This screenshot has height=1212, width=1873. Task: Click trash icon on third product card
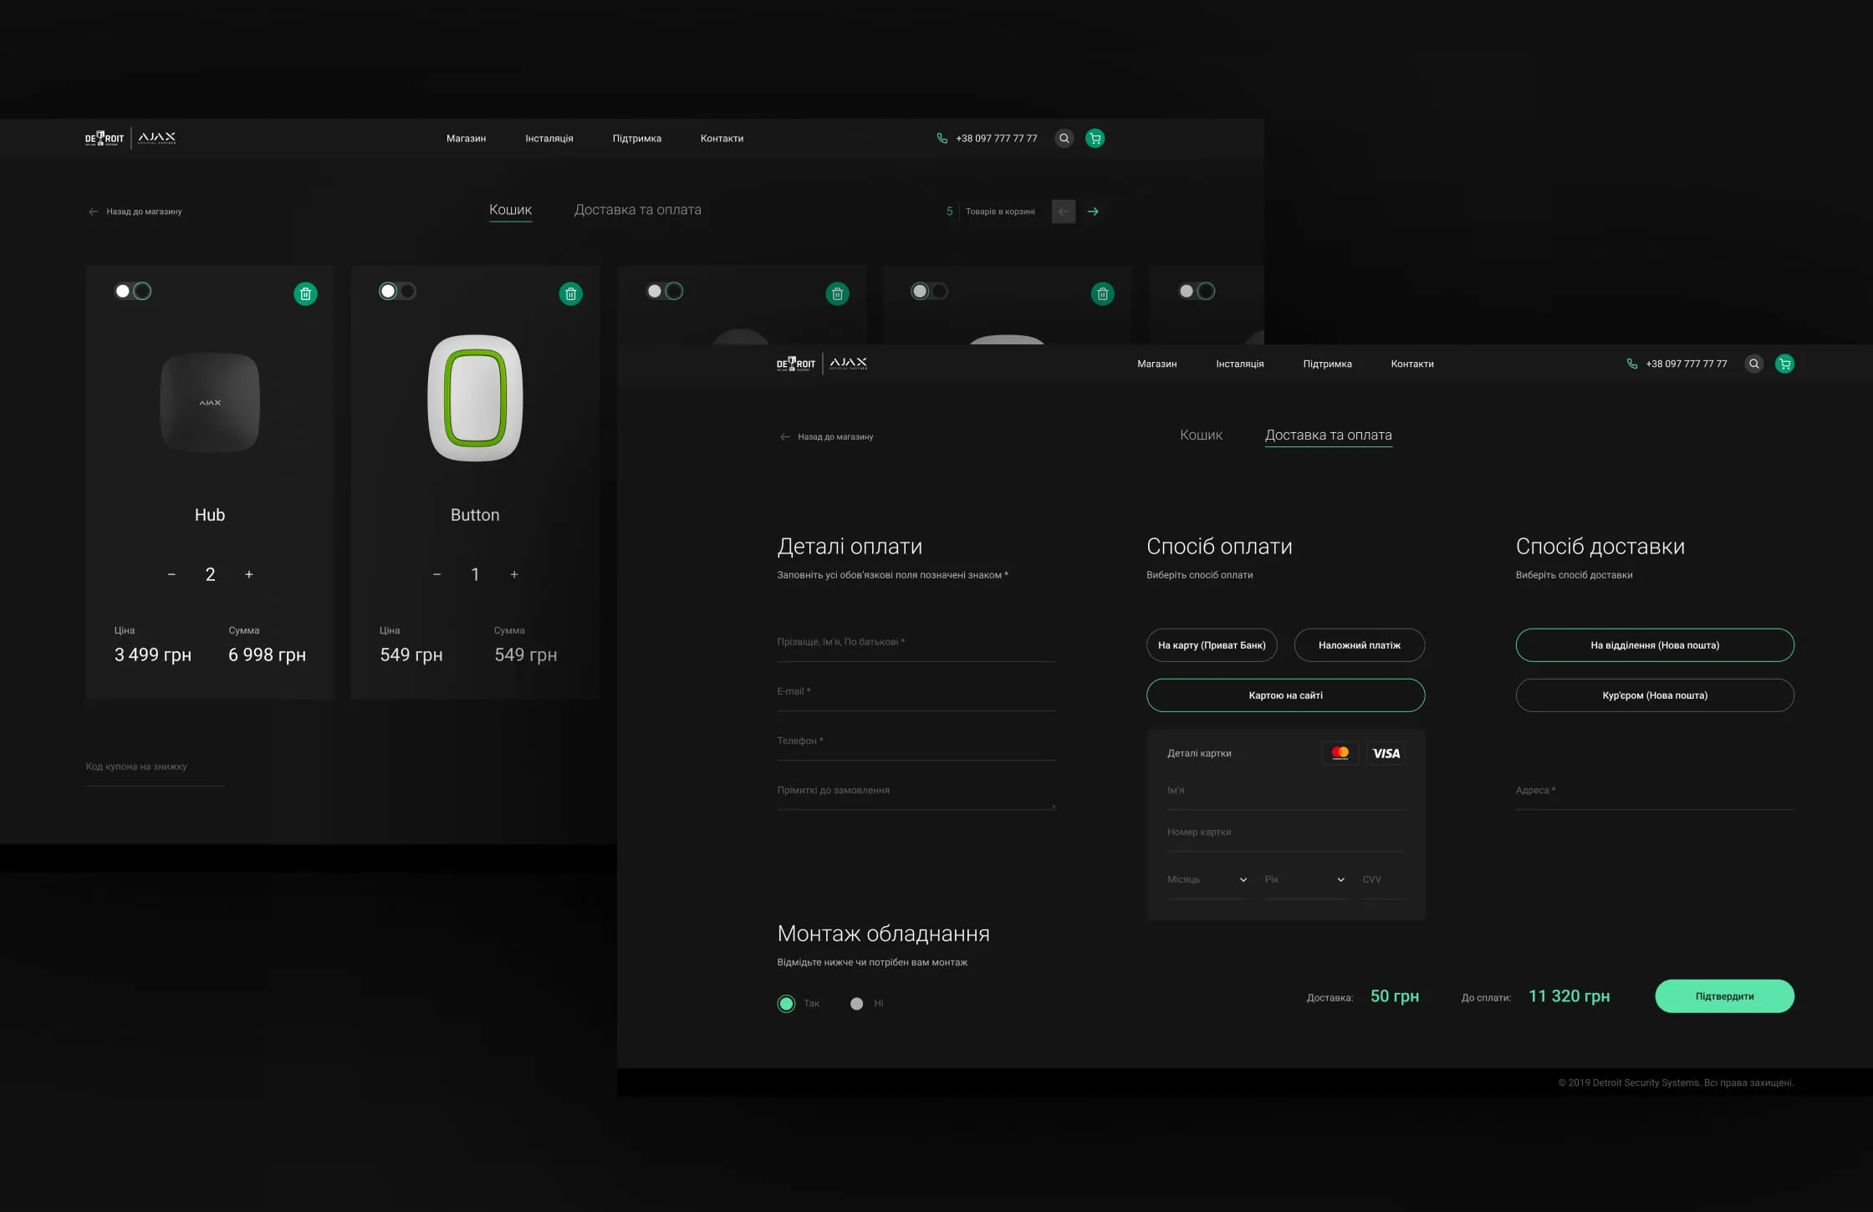[x=837, y=293]
